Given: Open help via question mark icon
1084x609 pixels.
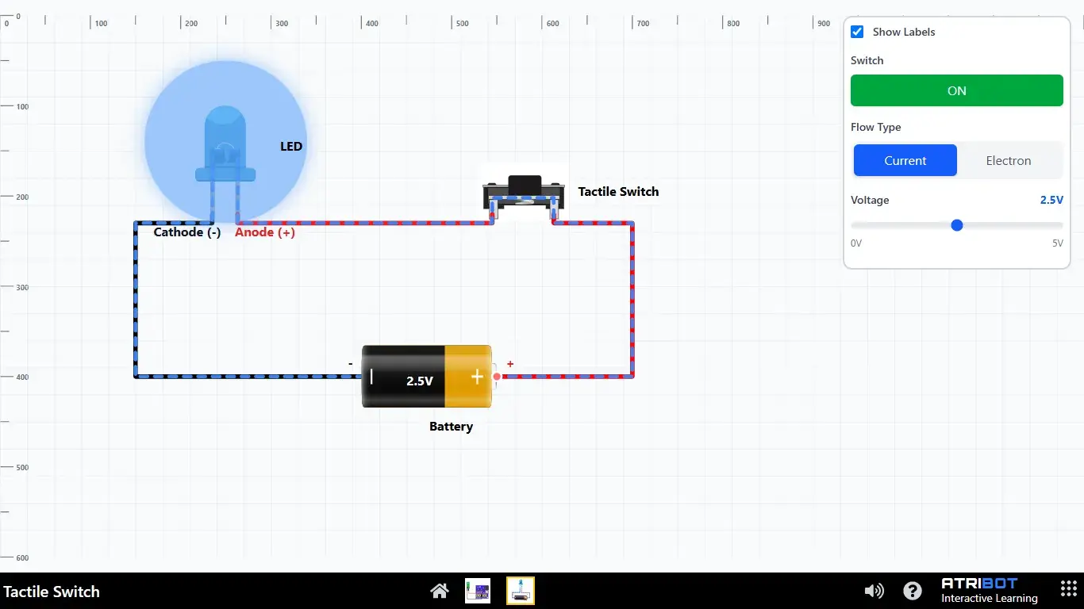Looking at the screenshot, I should [913, 591].
